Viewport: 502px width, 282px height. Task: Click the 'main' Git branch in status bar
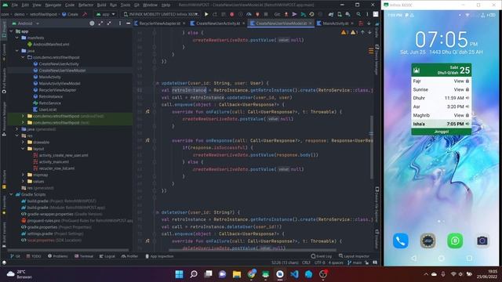pyautogui.click(x=355, y=262)
